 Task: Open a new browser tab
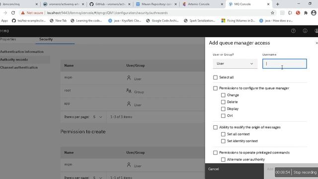[277, 4]
